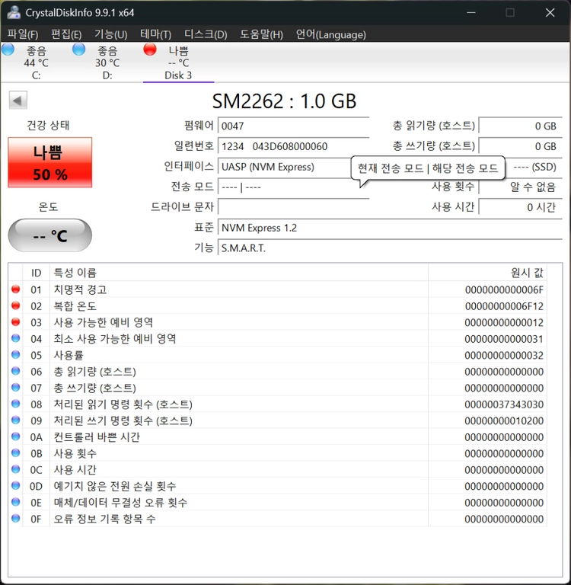Click blue status dot of row 0D
This screenshot has height=585, width=571.
(16, 485)
